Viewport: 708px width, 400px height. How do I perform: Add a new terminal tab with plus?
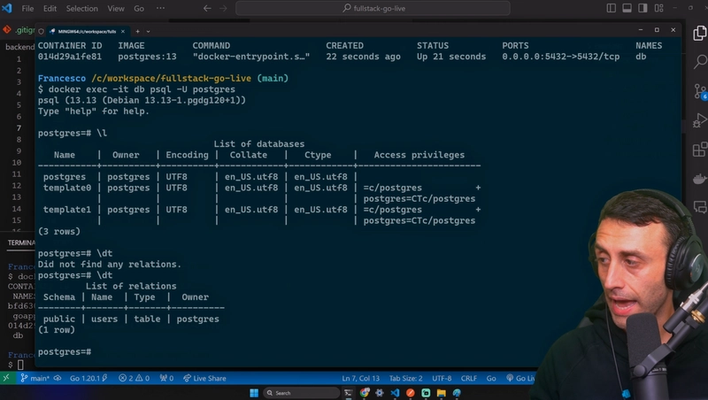coord(138,31)
